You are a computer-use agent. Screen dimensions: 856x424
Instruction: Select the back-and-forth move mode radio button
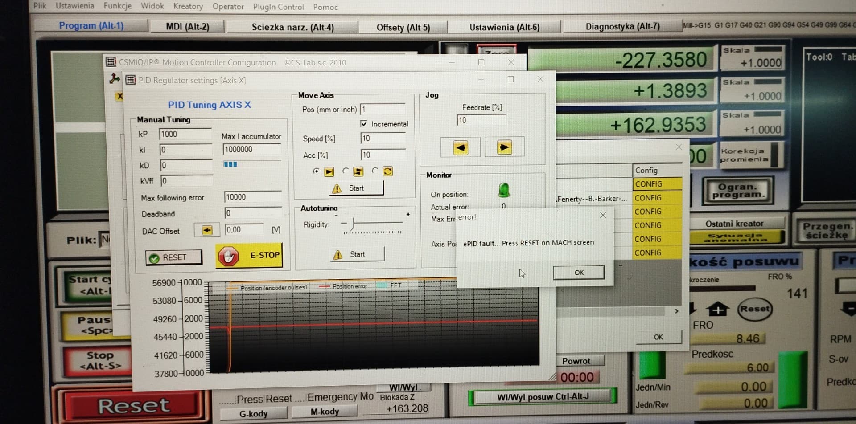(346, 171)
